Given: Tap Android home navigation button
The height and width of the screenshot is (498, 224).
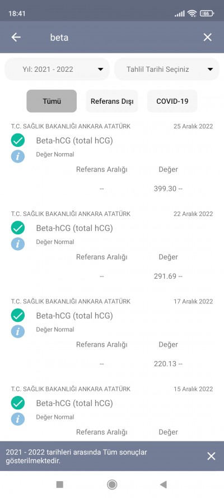Looking at the screenshot, I should click(111, 485).
